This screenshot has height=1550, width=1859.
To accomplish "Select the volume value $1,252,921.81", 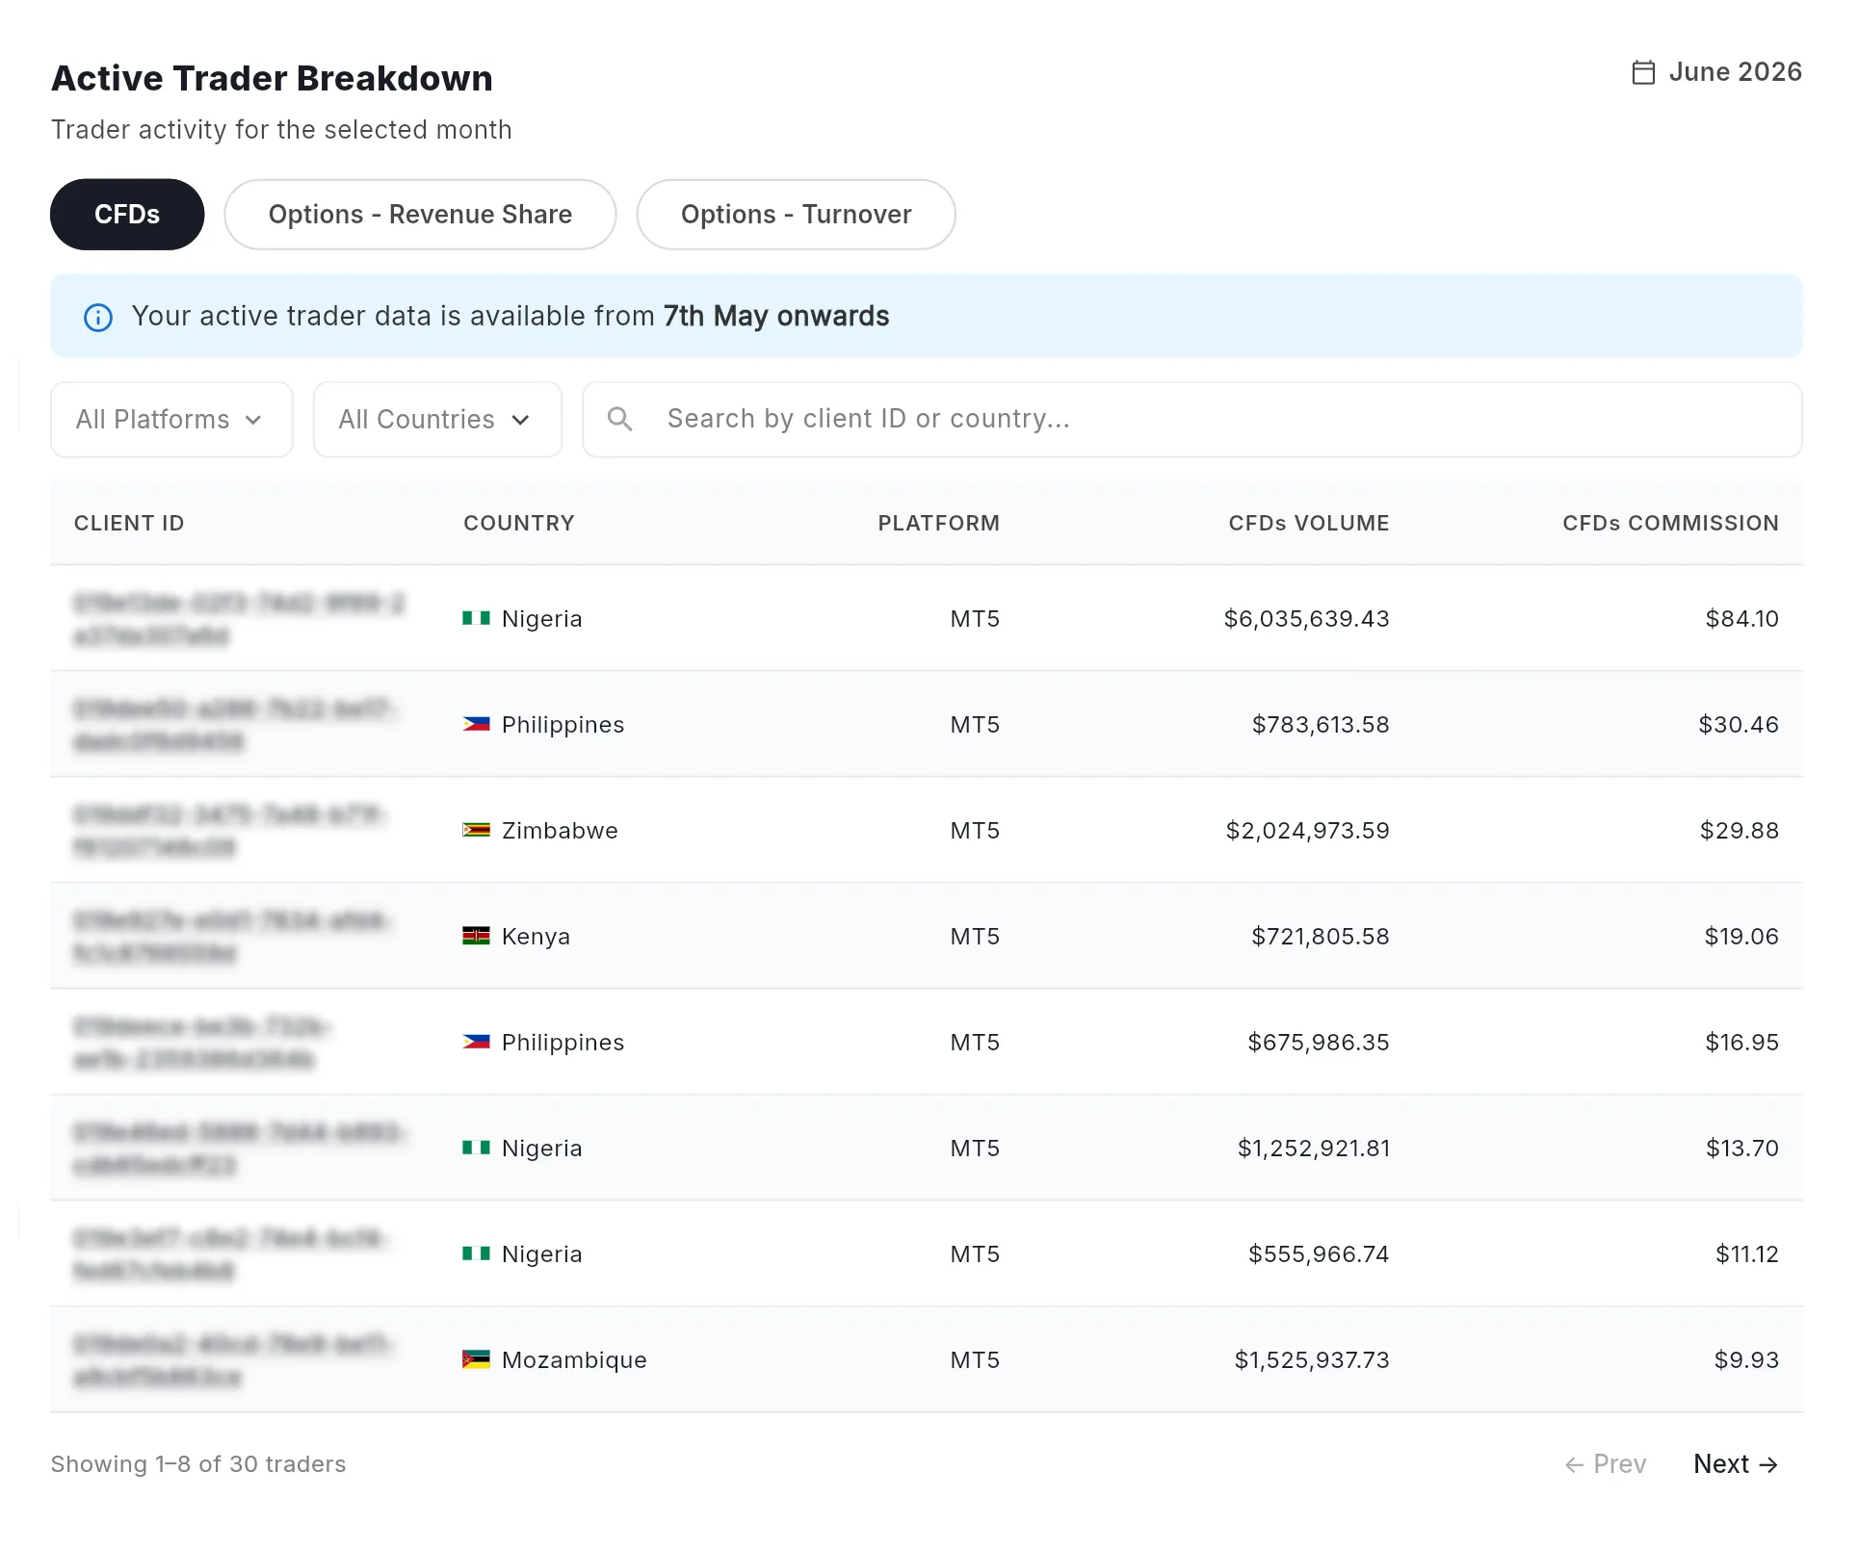I will [x=1314, y=1149].
